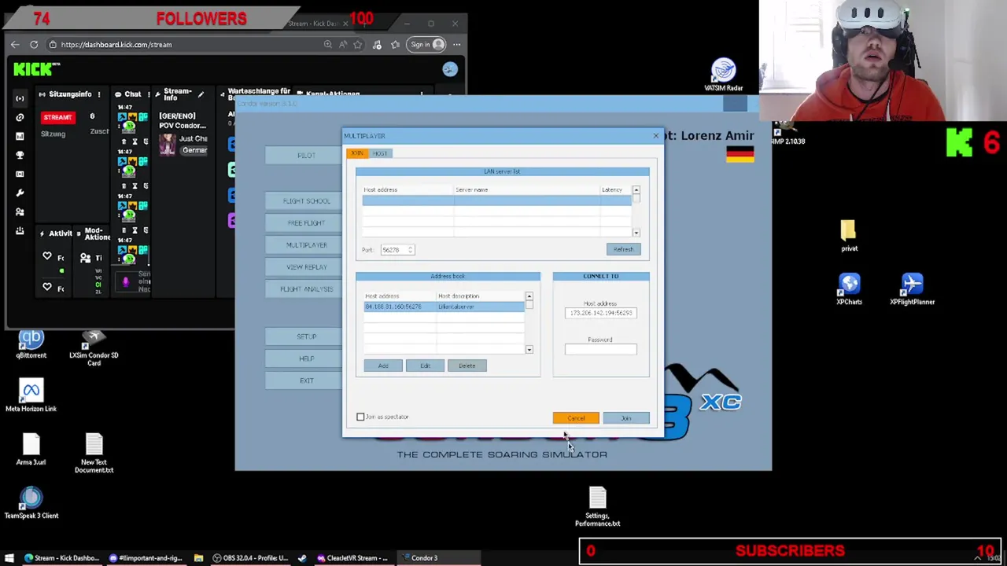
Task: Open XPFlightPlanner desktop shortcut
Action: (912, 289)
